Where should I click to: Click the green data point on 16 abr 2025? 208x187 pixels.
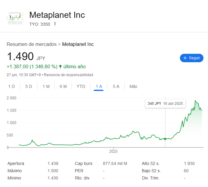click(x=165, y=139)
